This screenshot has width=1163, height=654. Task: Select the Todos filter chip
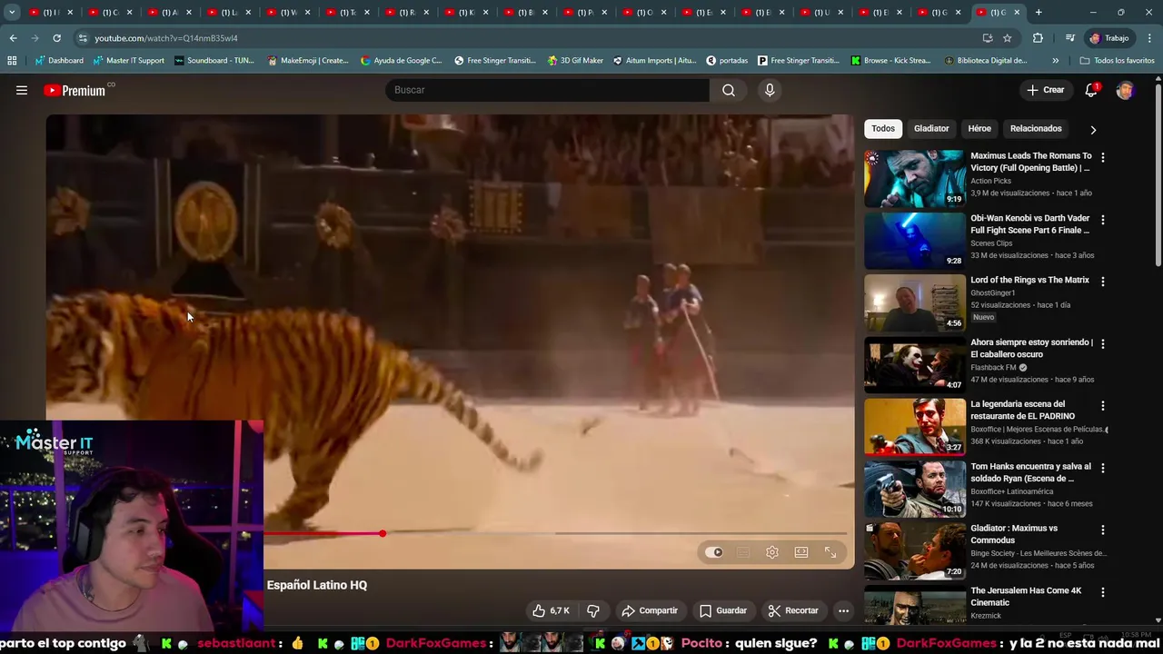click(x=883, y=129)
